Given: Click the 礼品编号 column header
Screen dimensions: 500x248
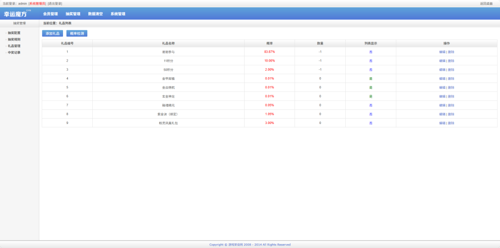Looking at the screenshot, I should [67, 43].
